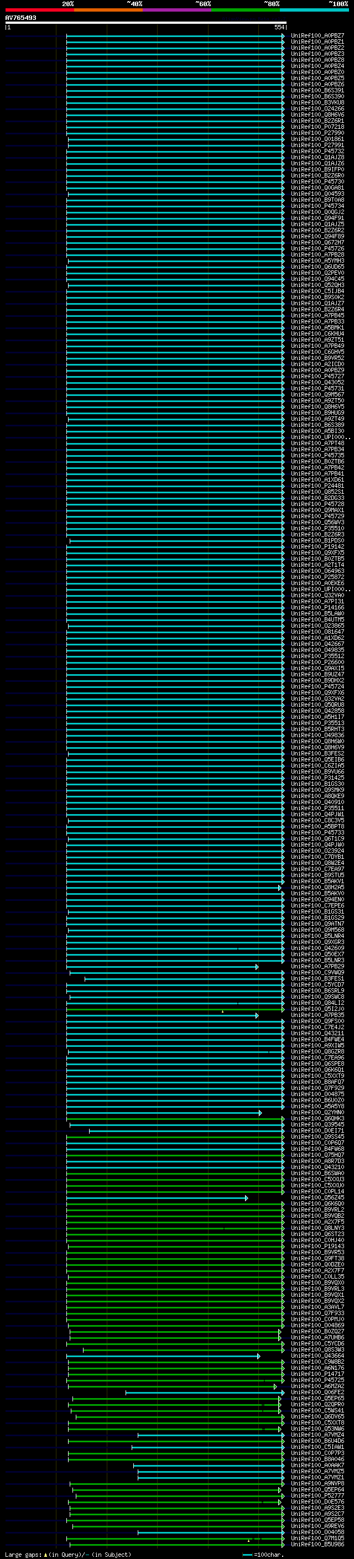Pick the UniRef100_B8AFQ7 label
Viewport: 354px width, 1559px height.
coord(317,1082)
